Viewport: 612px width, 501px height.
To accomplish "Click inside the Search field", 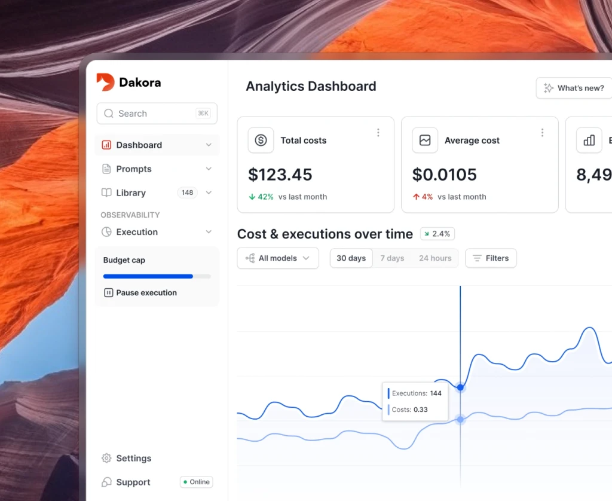I will [x=157, y=113].
